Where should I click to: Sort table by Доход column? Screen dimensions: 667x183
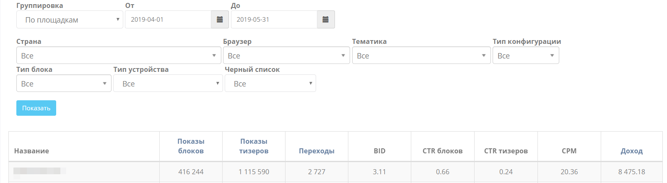631,151
